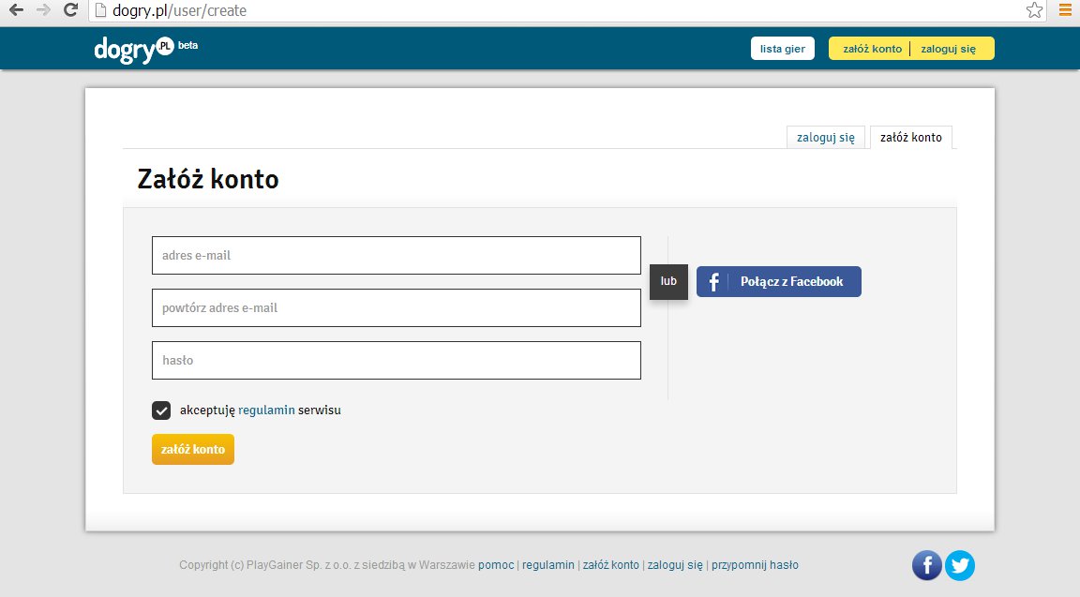Screen dimensions: 1080x597
Task: Open pomoc link in footer
Action: (x=496, y=564)
